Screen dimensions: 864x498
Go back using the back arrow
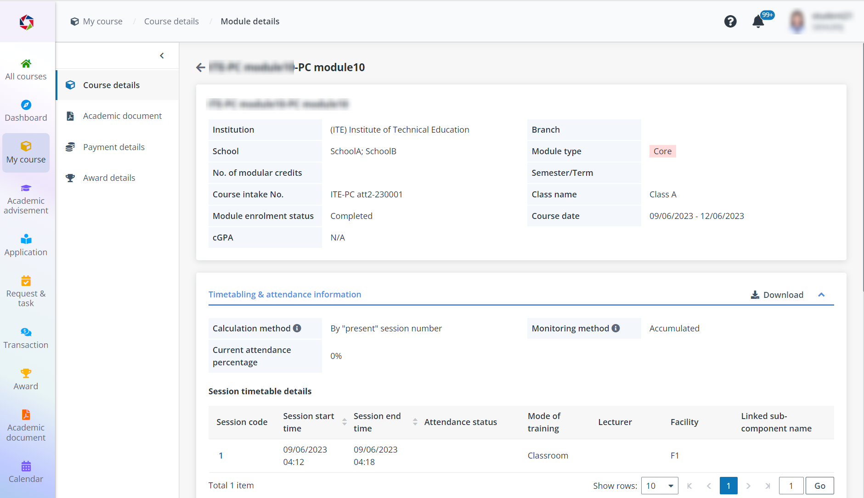pyautogui.click(x=201, y=67)
